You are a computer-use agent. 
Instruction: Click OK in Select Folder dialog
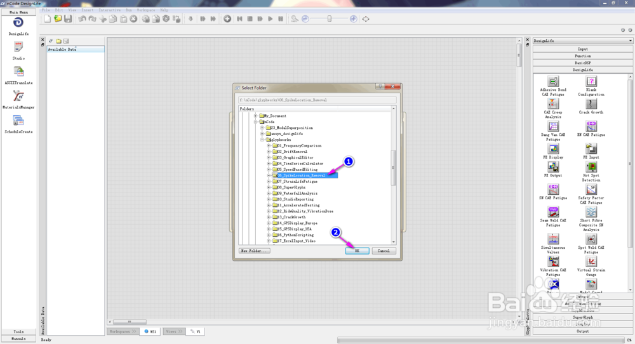(357, 251)
